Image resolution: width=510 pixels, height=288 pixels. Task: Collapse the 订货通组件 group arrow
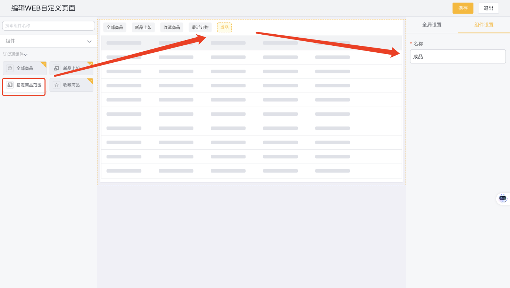[26, 55]
